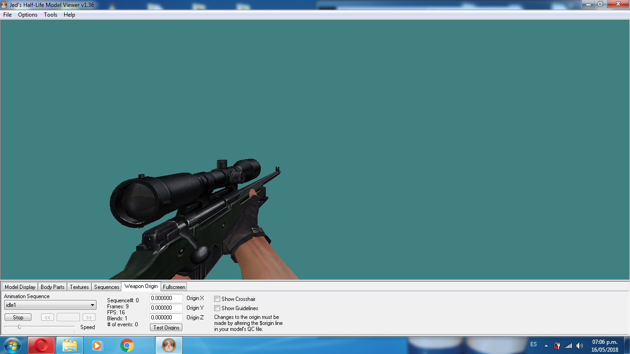Click the Test Origins button
Screen dimensions: 630x354
[166, 328]
